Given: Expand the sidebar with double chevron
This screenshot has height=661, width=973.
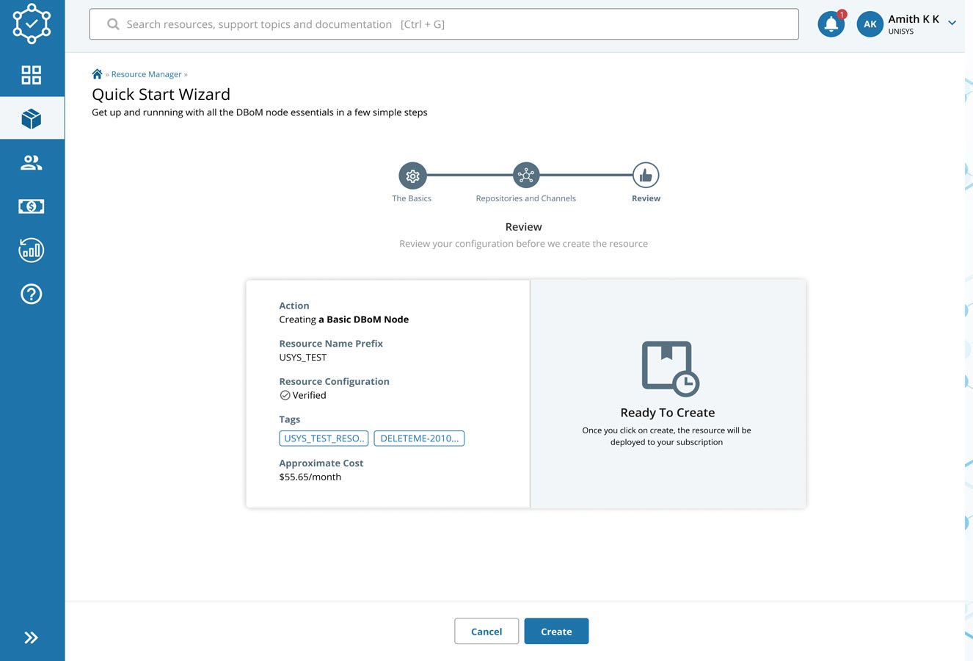Looking at the screenshot, I should coord(32,637).
